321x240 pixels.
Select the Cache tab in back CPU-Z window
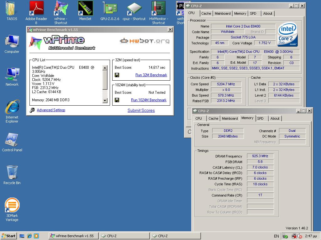point(206,13)
